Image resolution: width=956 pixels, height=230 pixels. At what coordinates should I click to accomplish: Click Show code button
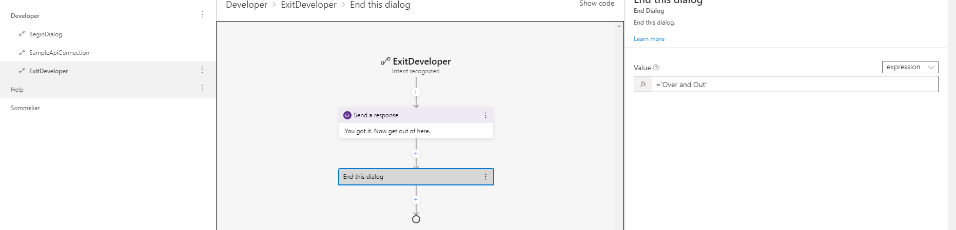click(596, 4)
